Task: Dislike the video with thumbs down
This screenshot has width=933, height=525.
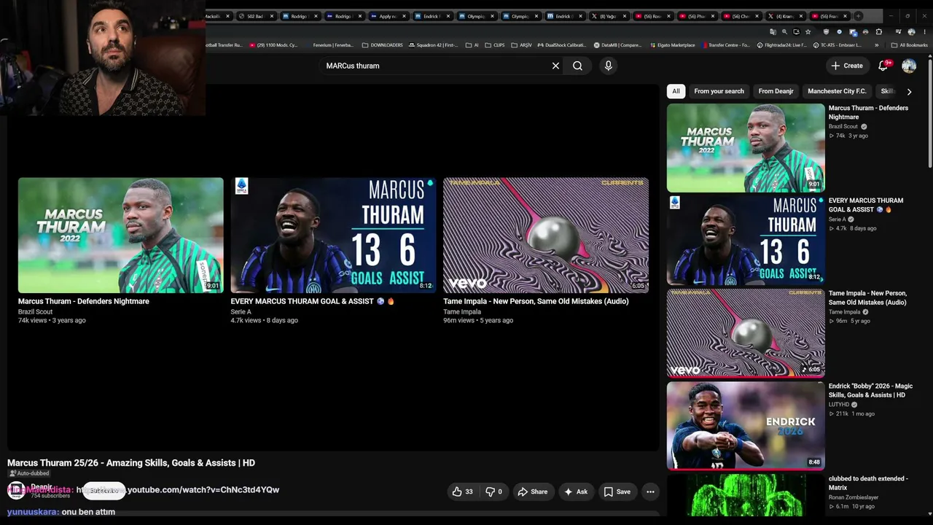Action: [494, 491]
